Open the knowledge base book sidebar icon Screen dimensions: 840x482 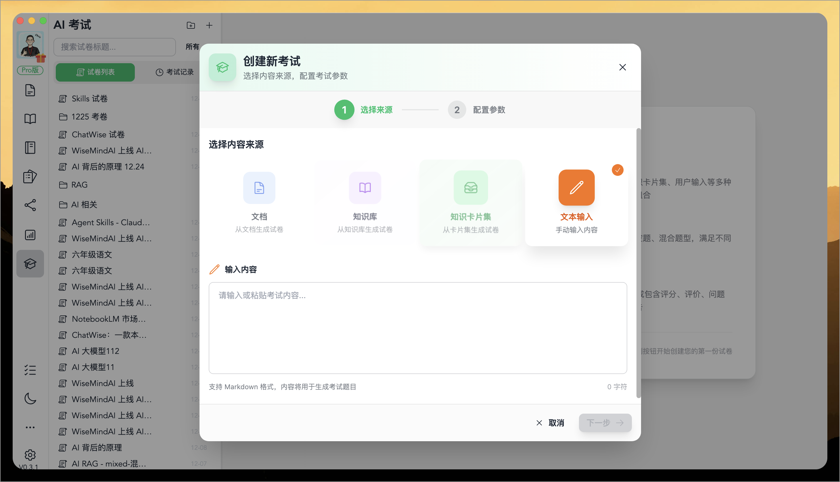click(x=30, y=119)
